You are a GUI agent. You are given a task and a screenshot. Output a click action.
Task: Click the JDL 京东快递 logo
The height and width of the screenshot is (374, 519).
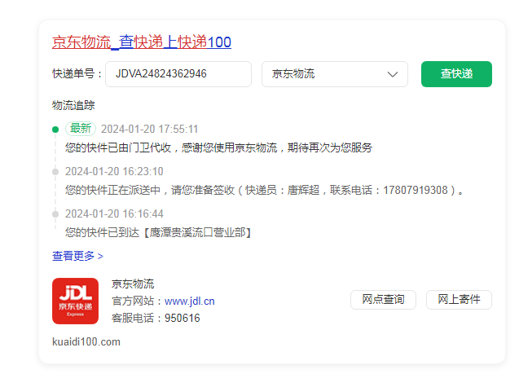tap(76, 301)
